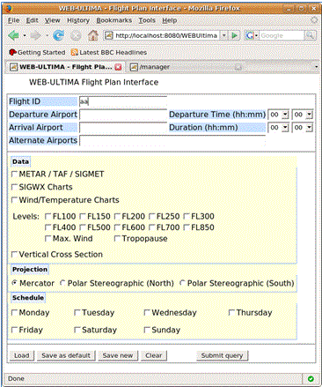This screenshot has height=387, width=322.
Task: Open the History menu
Action: click(x=78, y=20)
